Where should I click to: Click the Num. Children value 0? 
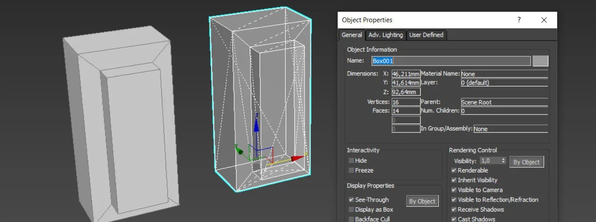504,111
